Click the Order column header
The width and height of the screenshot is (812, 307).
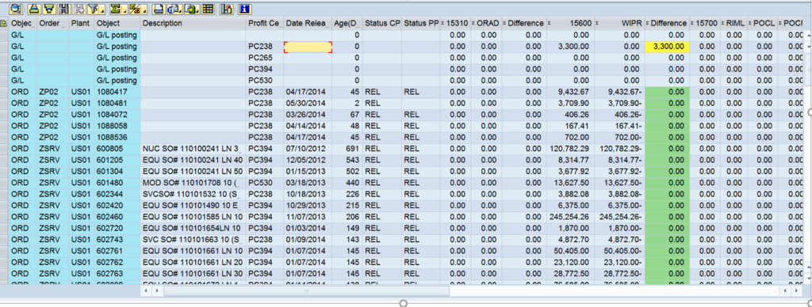click(52, 23)
